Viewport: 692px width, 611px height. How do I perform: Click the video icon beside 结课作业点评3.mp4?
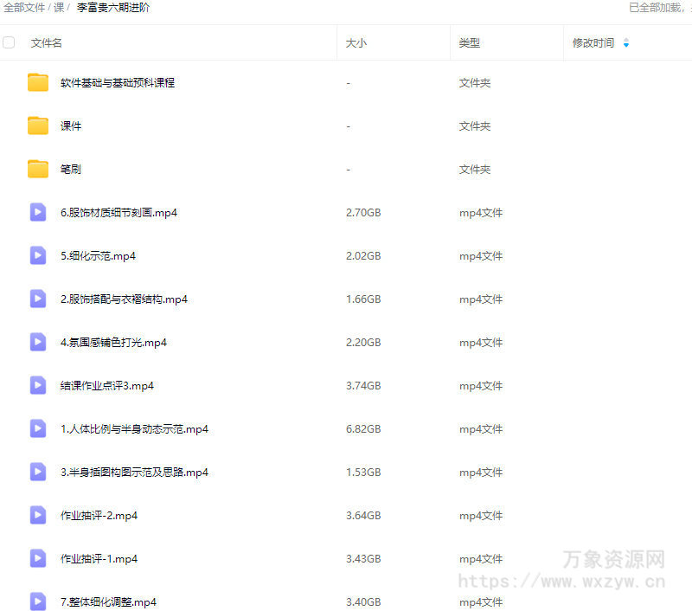coord(37,385)
